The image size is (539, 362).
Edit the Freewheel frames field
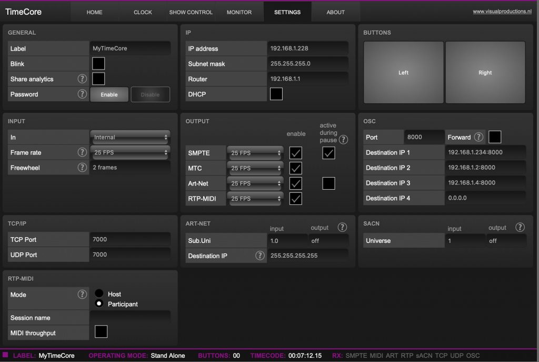(x=131, y=167)
